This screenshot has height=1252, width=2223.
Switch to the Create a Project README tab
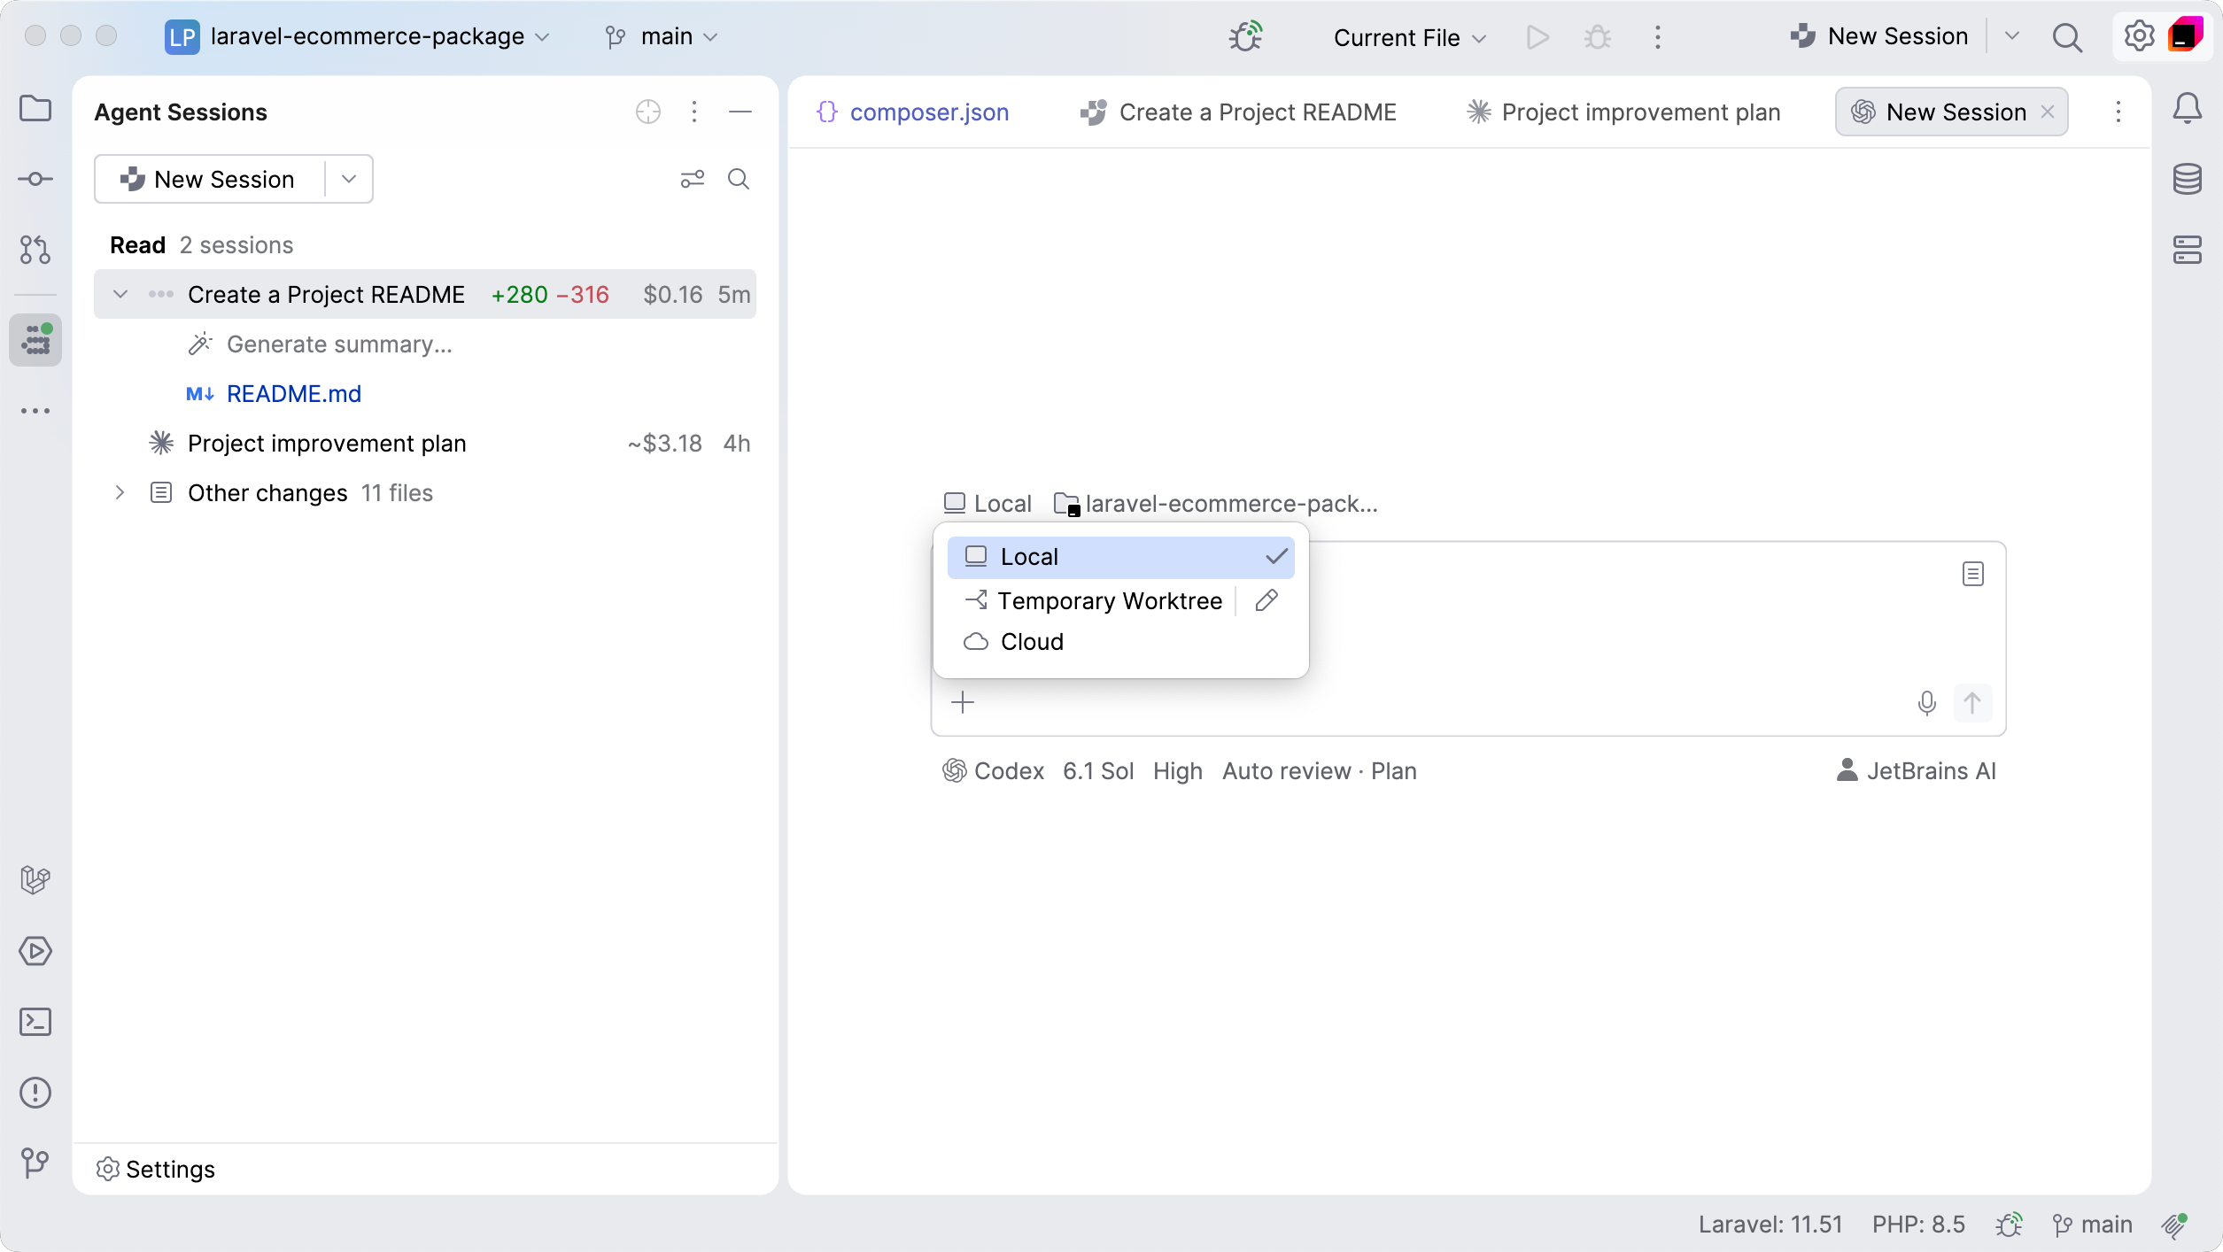(1238, 112)
